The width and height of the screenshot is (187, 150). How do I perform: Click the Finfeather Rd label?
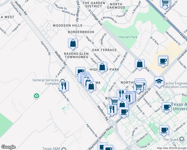(16, 9)
